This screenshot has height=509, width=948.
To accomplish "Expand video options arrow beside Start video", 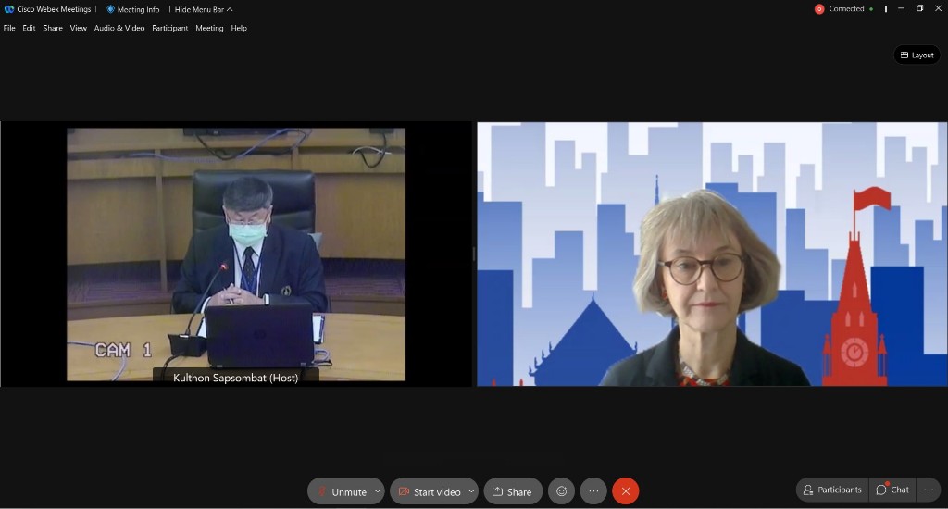I will pyautogui.click(x=471, y=491).
